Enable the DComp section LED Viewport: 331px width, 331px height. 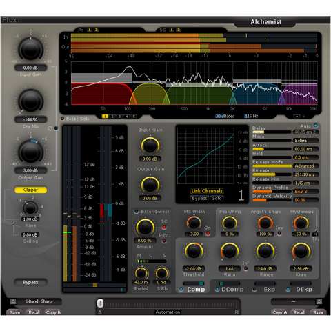click(217, 290)
